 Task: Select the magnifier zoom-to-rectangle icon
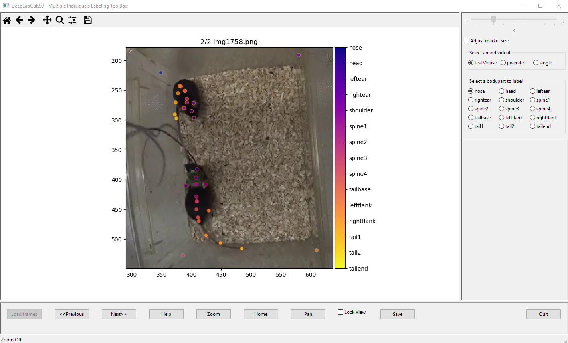60,20
